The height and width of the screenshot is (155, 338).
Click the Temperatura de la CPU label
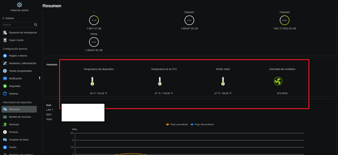[x=164, y=69]
